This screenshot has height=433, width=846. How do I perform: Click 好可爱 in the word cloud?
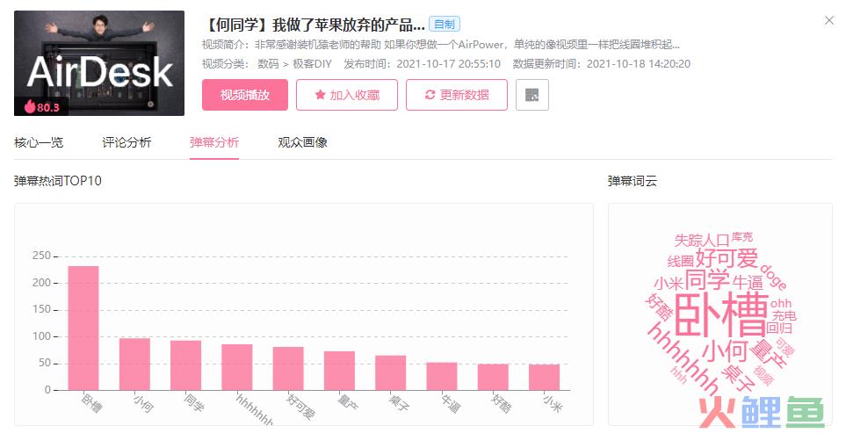pyautogui.click(x=727, y=258)
